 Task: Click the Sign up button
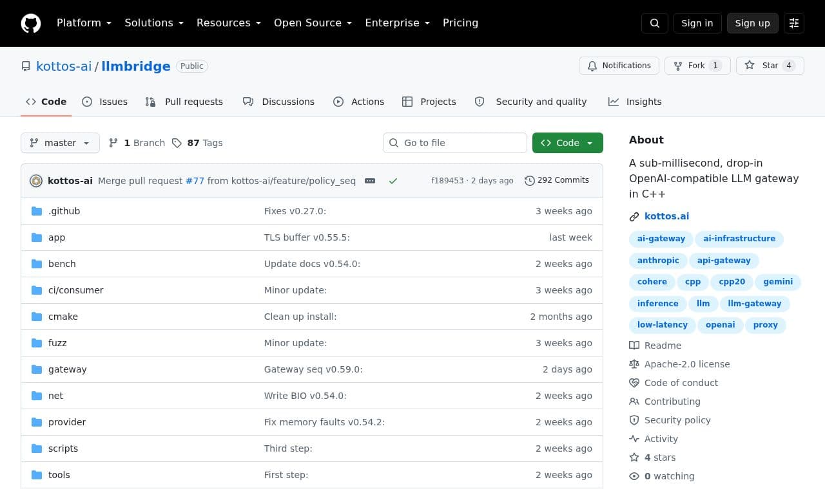(x=753, y=23)
